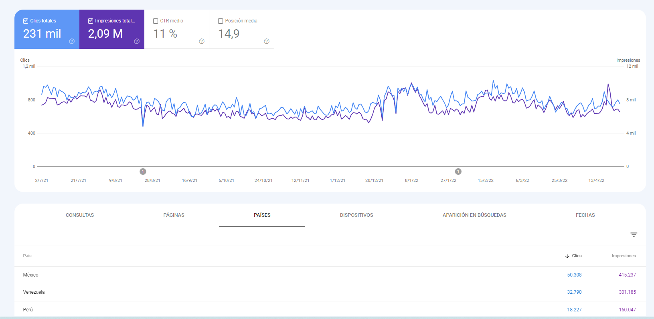
Task: Select the Países tab
Action: (262, 215)
